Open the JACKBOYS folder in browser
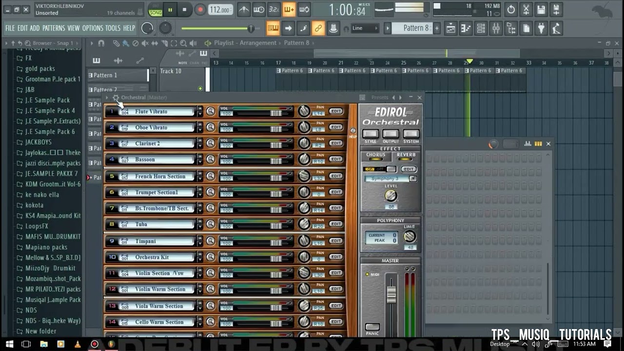The image size is (624, 351). click(x=38, y=142)
